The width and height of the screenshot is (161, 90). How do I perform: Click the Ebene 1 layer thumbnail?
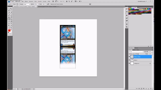tap(132, 60)
